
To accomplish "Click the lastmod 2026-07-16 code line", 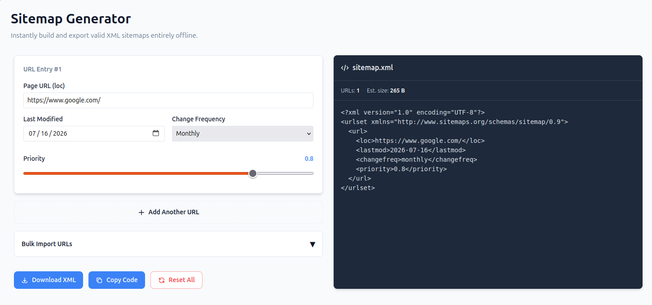I will click(x=411, y=150).
